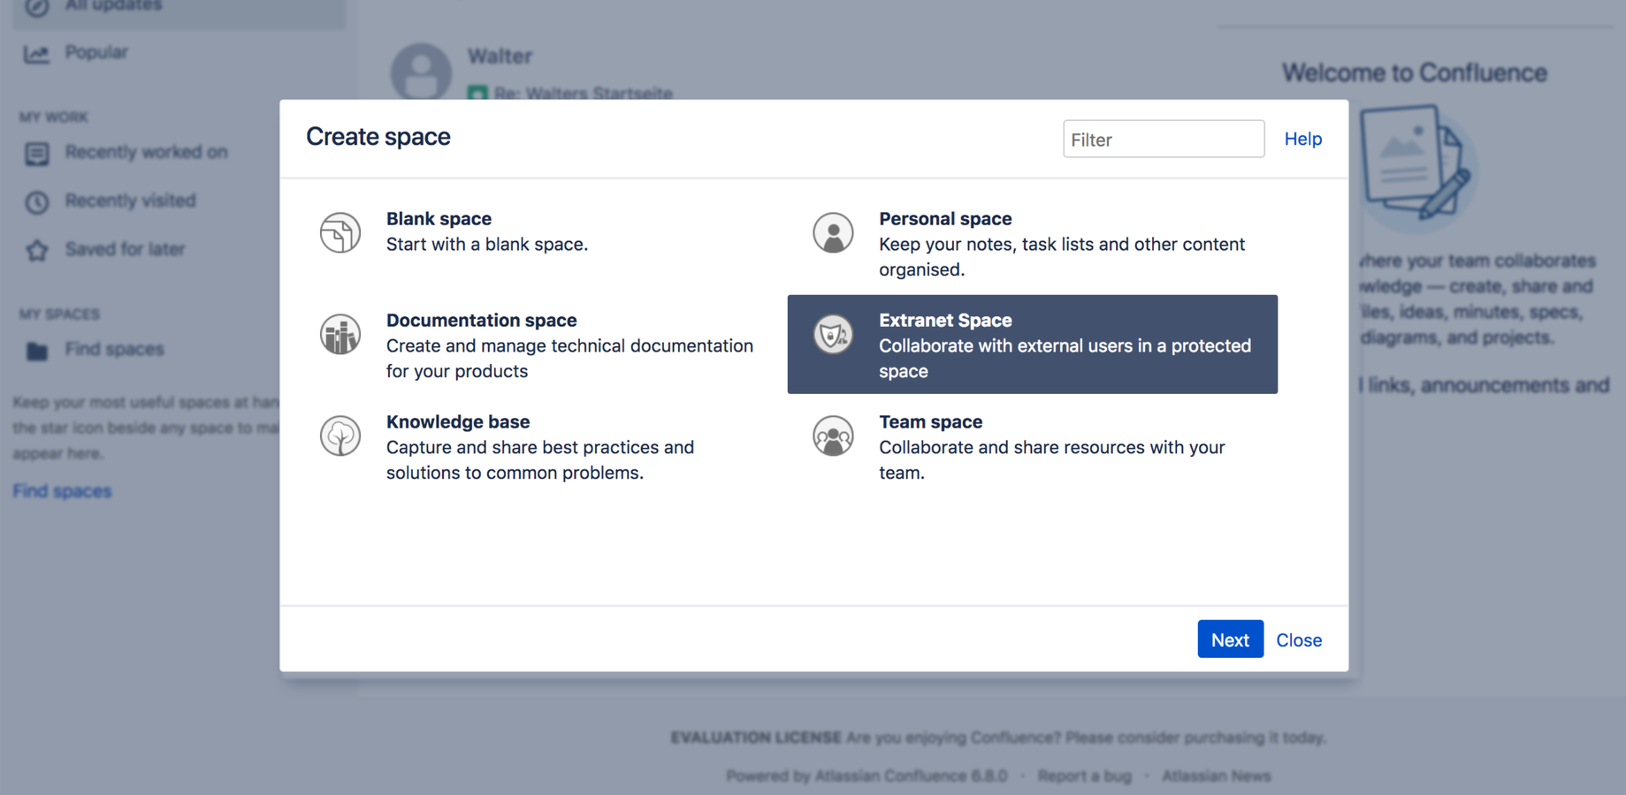Click the Blank space template icon

pos(340,233)
